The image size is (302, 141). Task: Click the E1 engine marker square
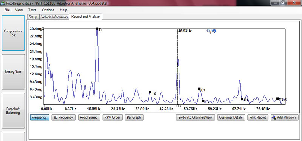click(199, 89)
